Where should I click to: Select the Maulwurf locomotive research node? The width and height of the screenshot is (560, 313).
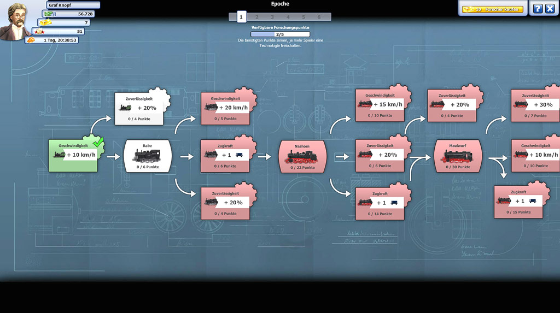(x=457, y=156)
